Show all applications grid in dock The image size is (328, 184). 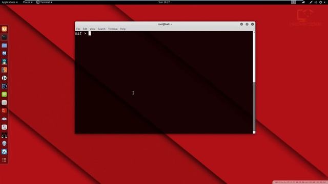4,160
